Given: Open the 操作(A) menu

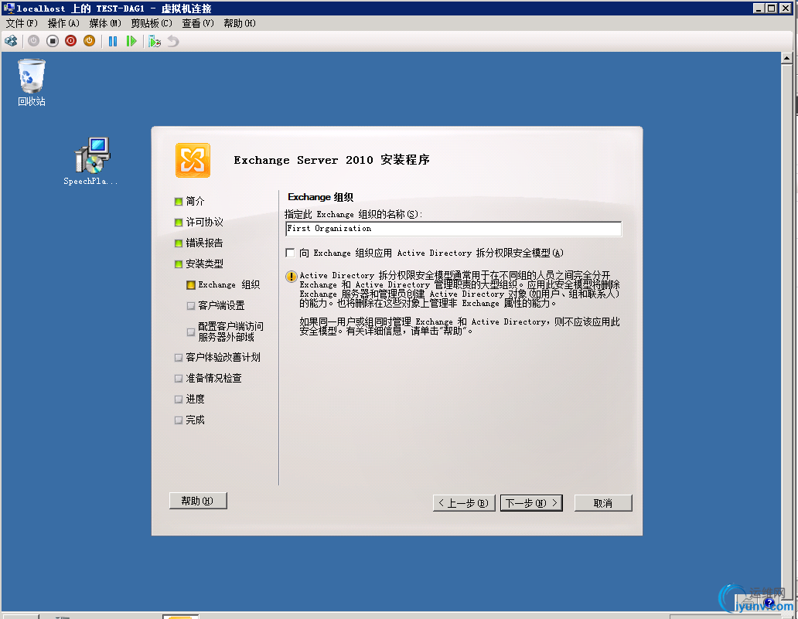Looking at the screenshot, I should click(63, 23).
